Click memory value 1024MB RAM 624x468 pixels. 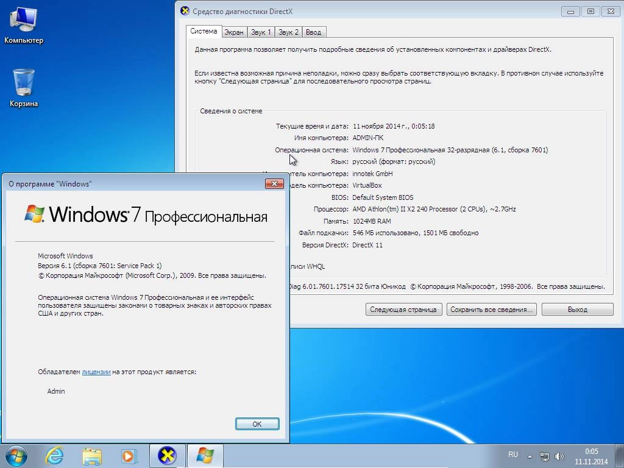click(372, 221)
